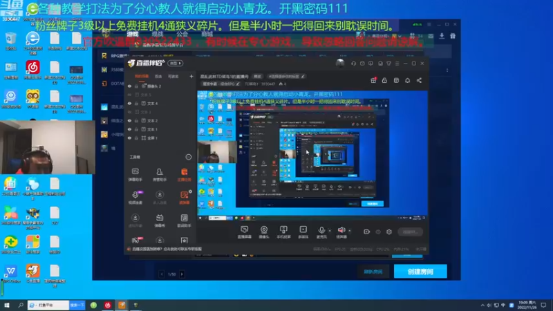Toggle lock on 摄像头 2 layer
The height and width of the screenshot is (311, 553).
136,86
